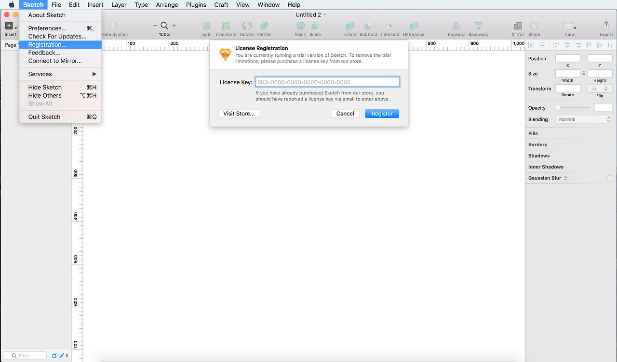Select Feedback... in the Sketch menu

pos(60,53)
